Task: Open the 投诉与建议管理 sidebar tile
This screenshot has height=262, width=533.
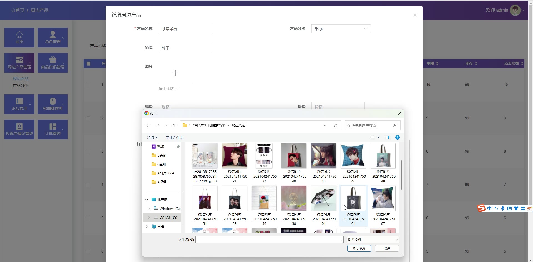Action: tap(19, 129)
